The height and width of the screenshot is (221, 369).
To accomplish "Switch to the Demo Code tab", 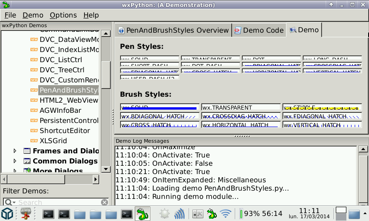I will (259, 30).
